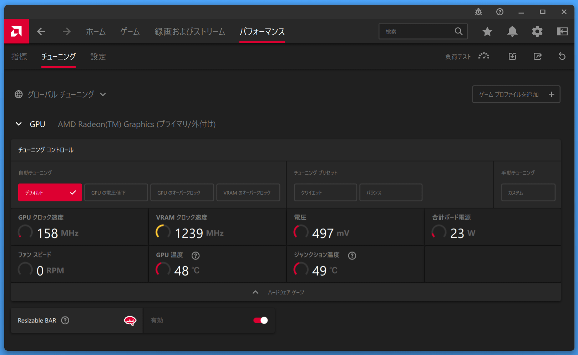
Task: Toggle the Resizable BAR 有効 switch
Action: [260, 320]
